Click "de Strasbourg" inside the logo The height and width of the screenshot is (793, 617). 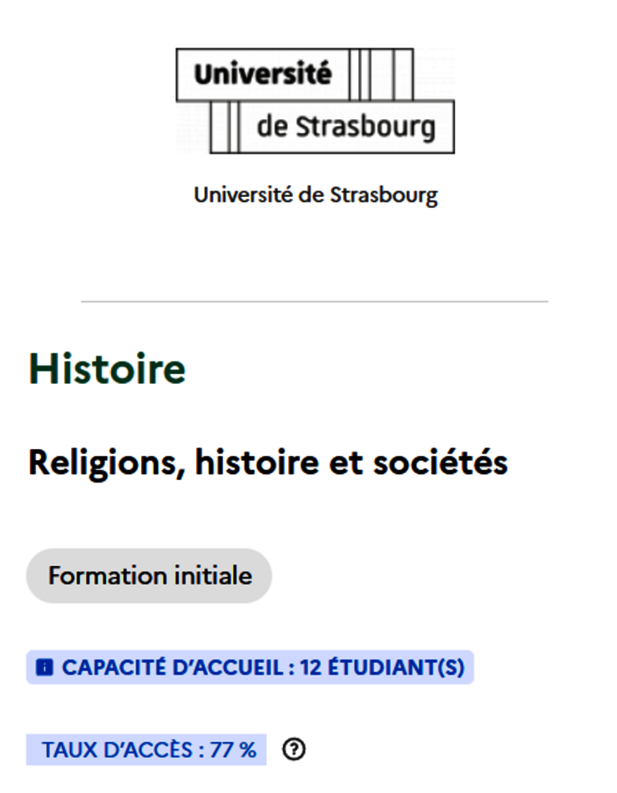(346, 127)
